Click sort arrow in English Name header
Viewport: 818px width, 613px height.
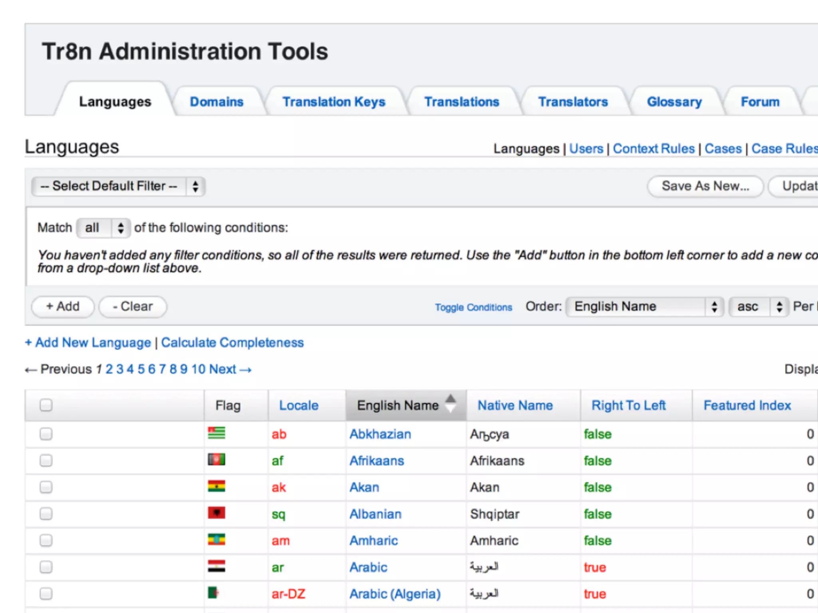pyautogui.click(x=451, y=403)
